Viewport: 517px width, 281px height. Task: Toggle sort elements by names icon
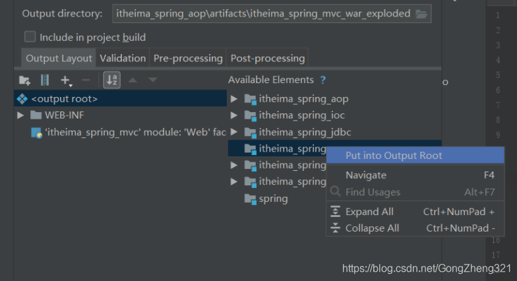tap(112, 80)
